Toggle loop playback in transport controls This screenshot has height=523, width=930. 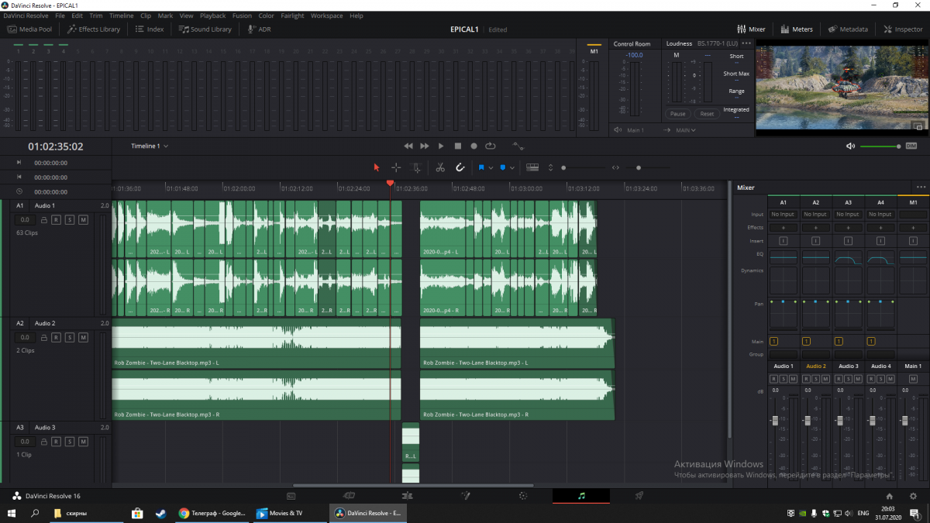[490, 146]
